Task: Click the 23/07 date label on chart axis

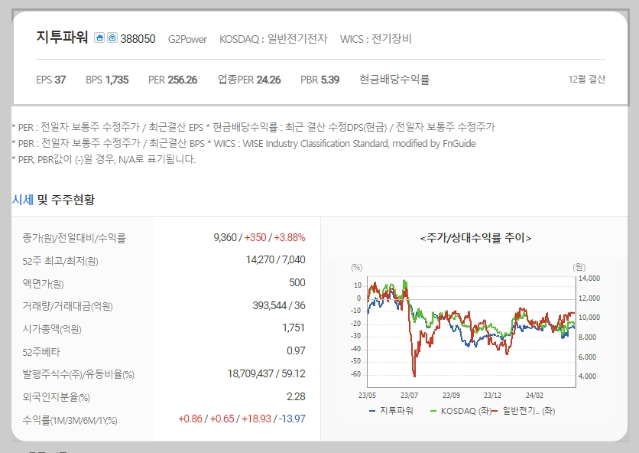Action: click(409, 396)
